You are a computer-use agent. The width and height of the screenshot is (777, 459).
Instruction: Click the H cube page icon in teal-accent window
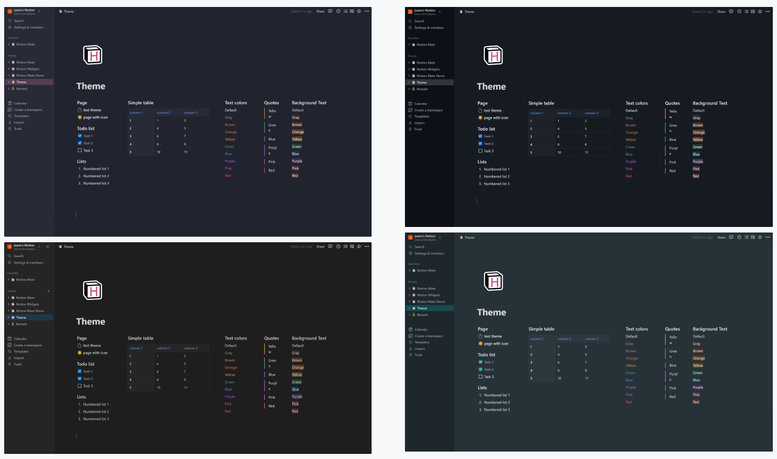pyautogui.click(x=494, y=281)
